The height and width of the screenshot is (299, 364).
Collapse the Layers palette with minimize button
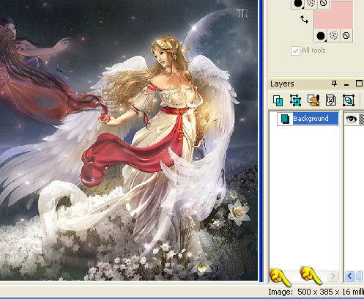coord(346,84)
